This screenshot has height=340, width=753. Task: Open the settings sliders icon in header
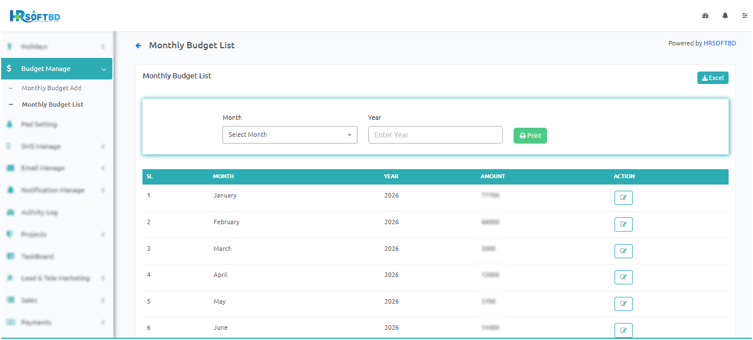(x=744, y=16)
